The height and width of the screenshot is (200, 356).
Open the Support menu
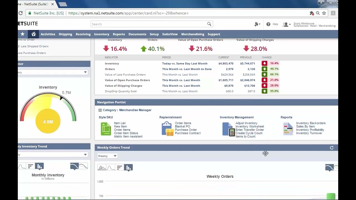214,34
